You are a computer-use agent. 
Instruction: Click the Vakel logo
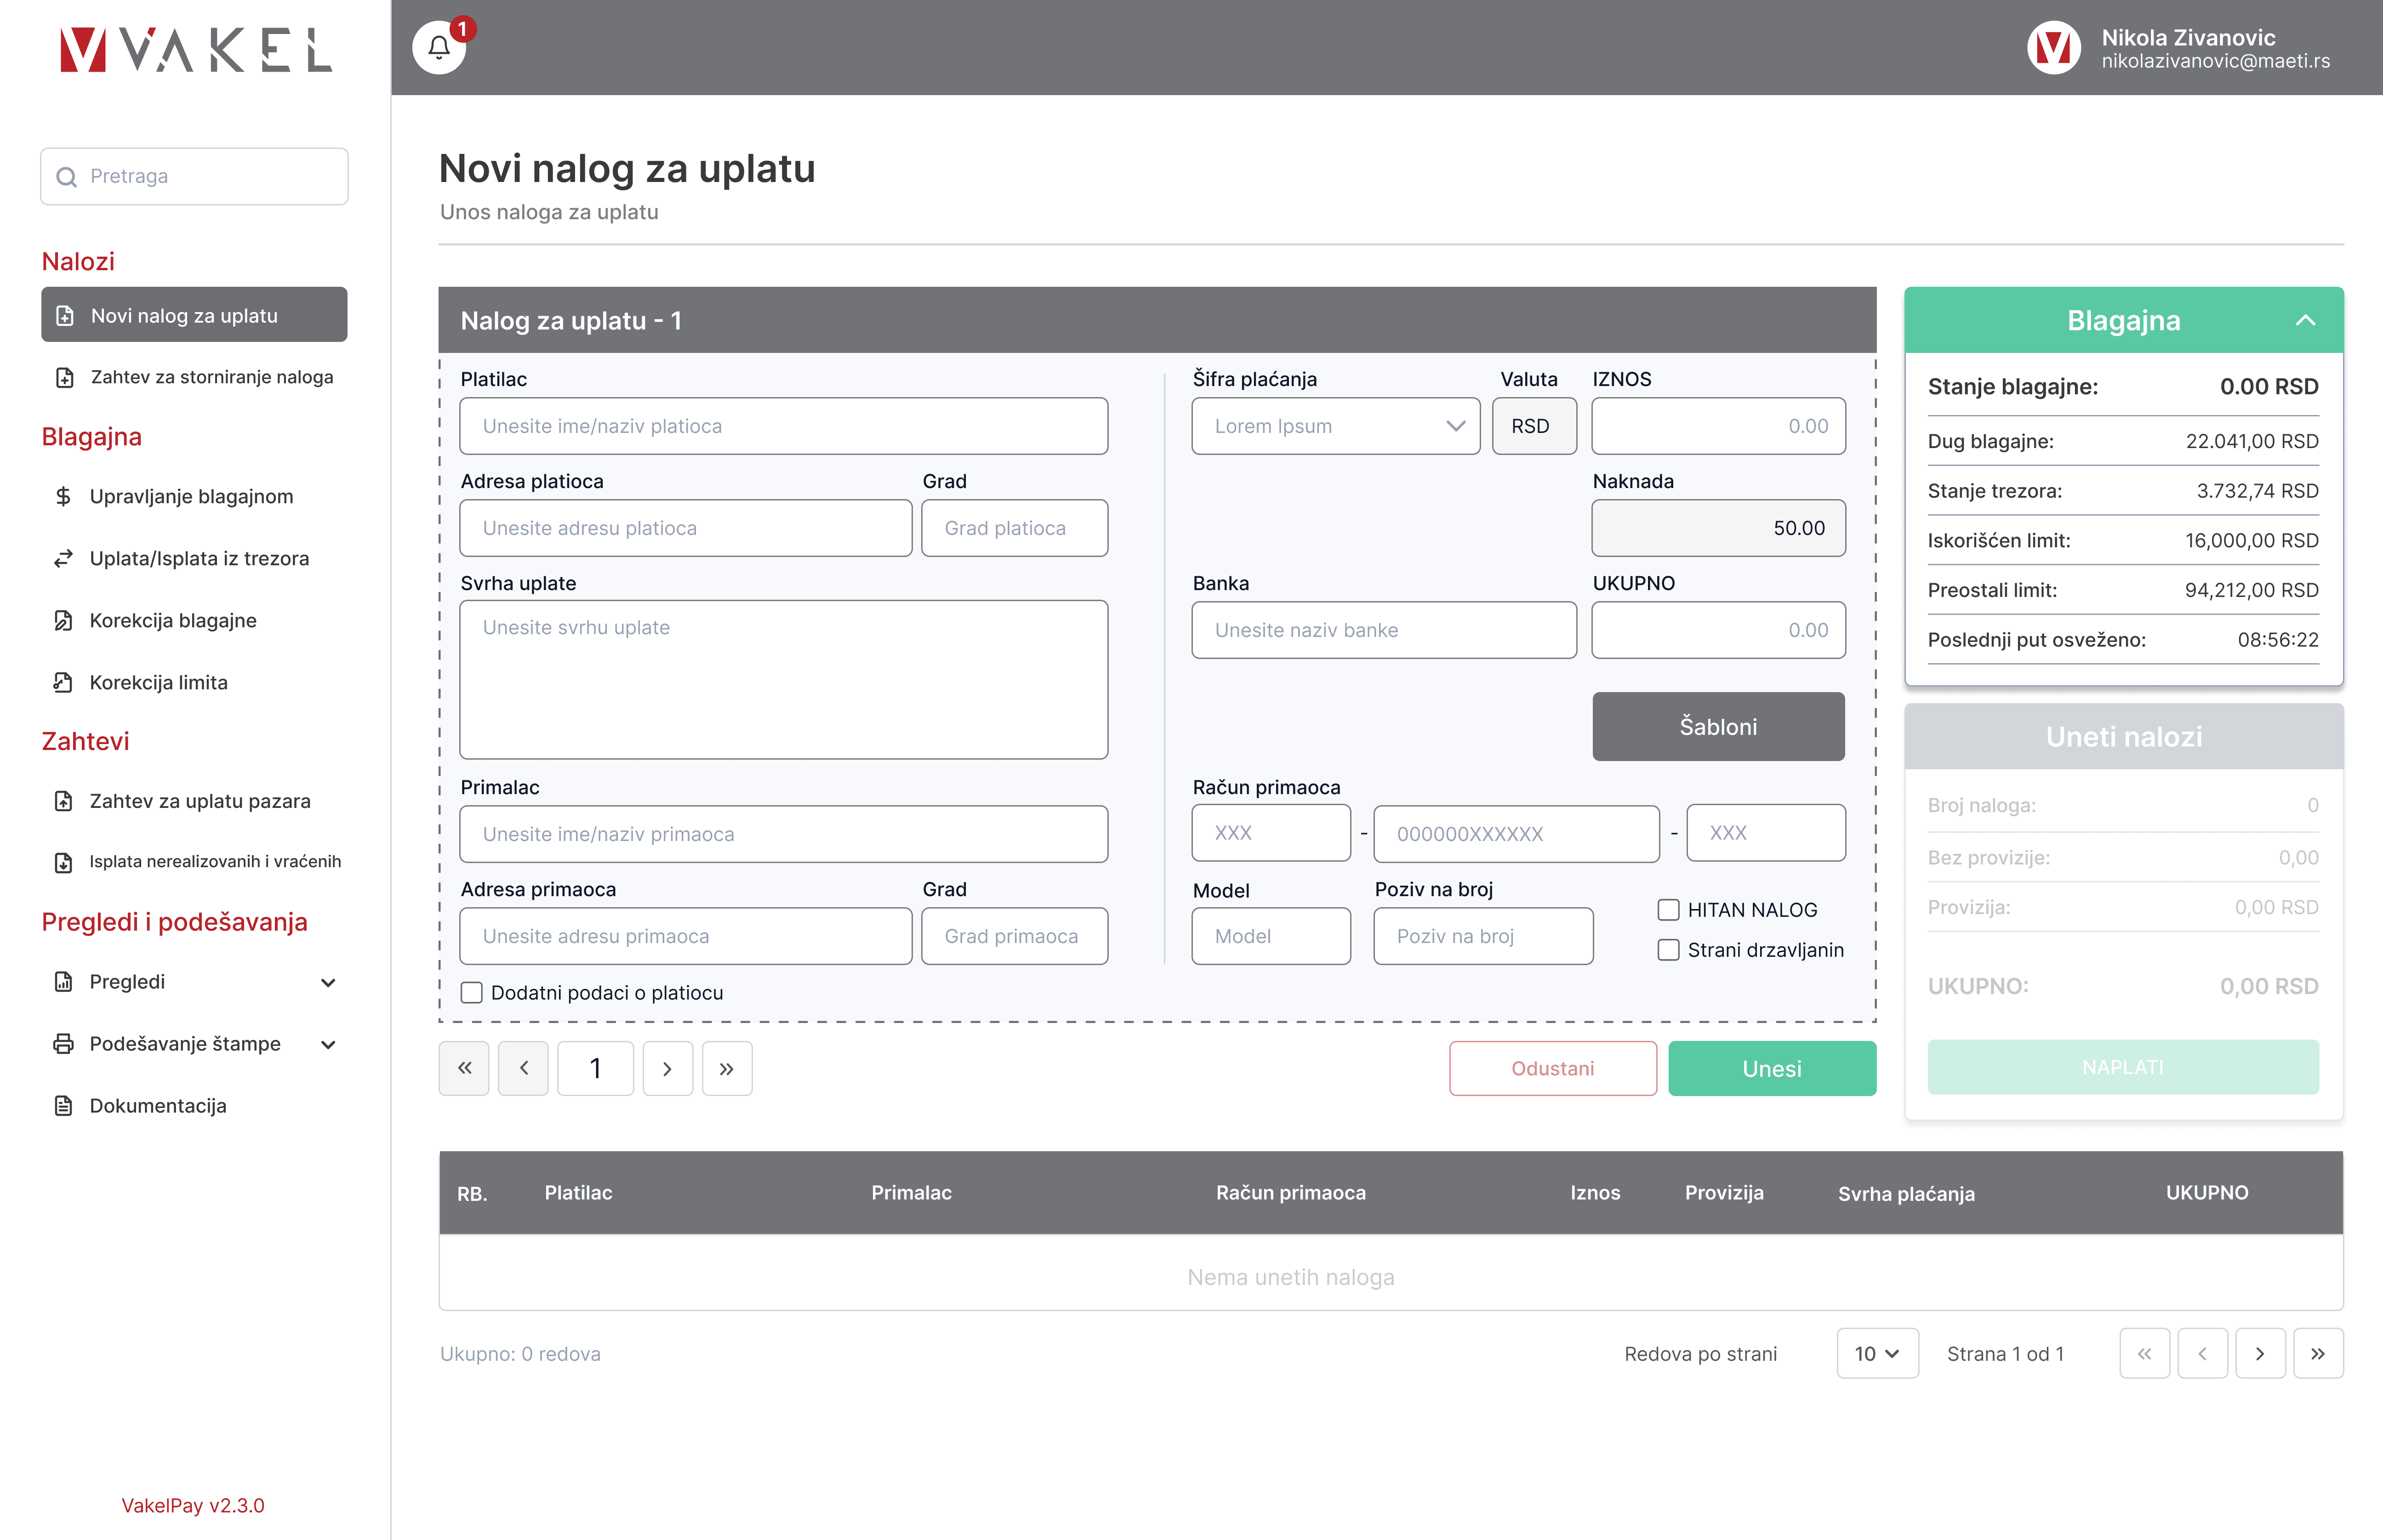[195, 49]
